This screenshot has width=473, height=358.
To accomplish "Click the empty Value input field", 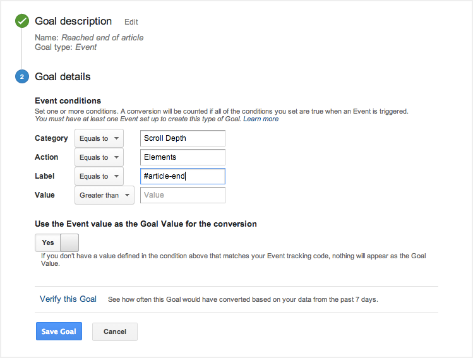I will pos(183,195).
